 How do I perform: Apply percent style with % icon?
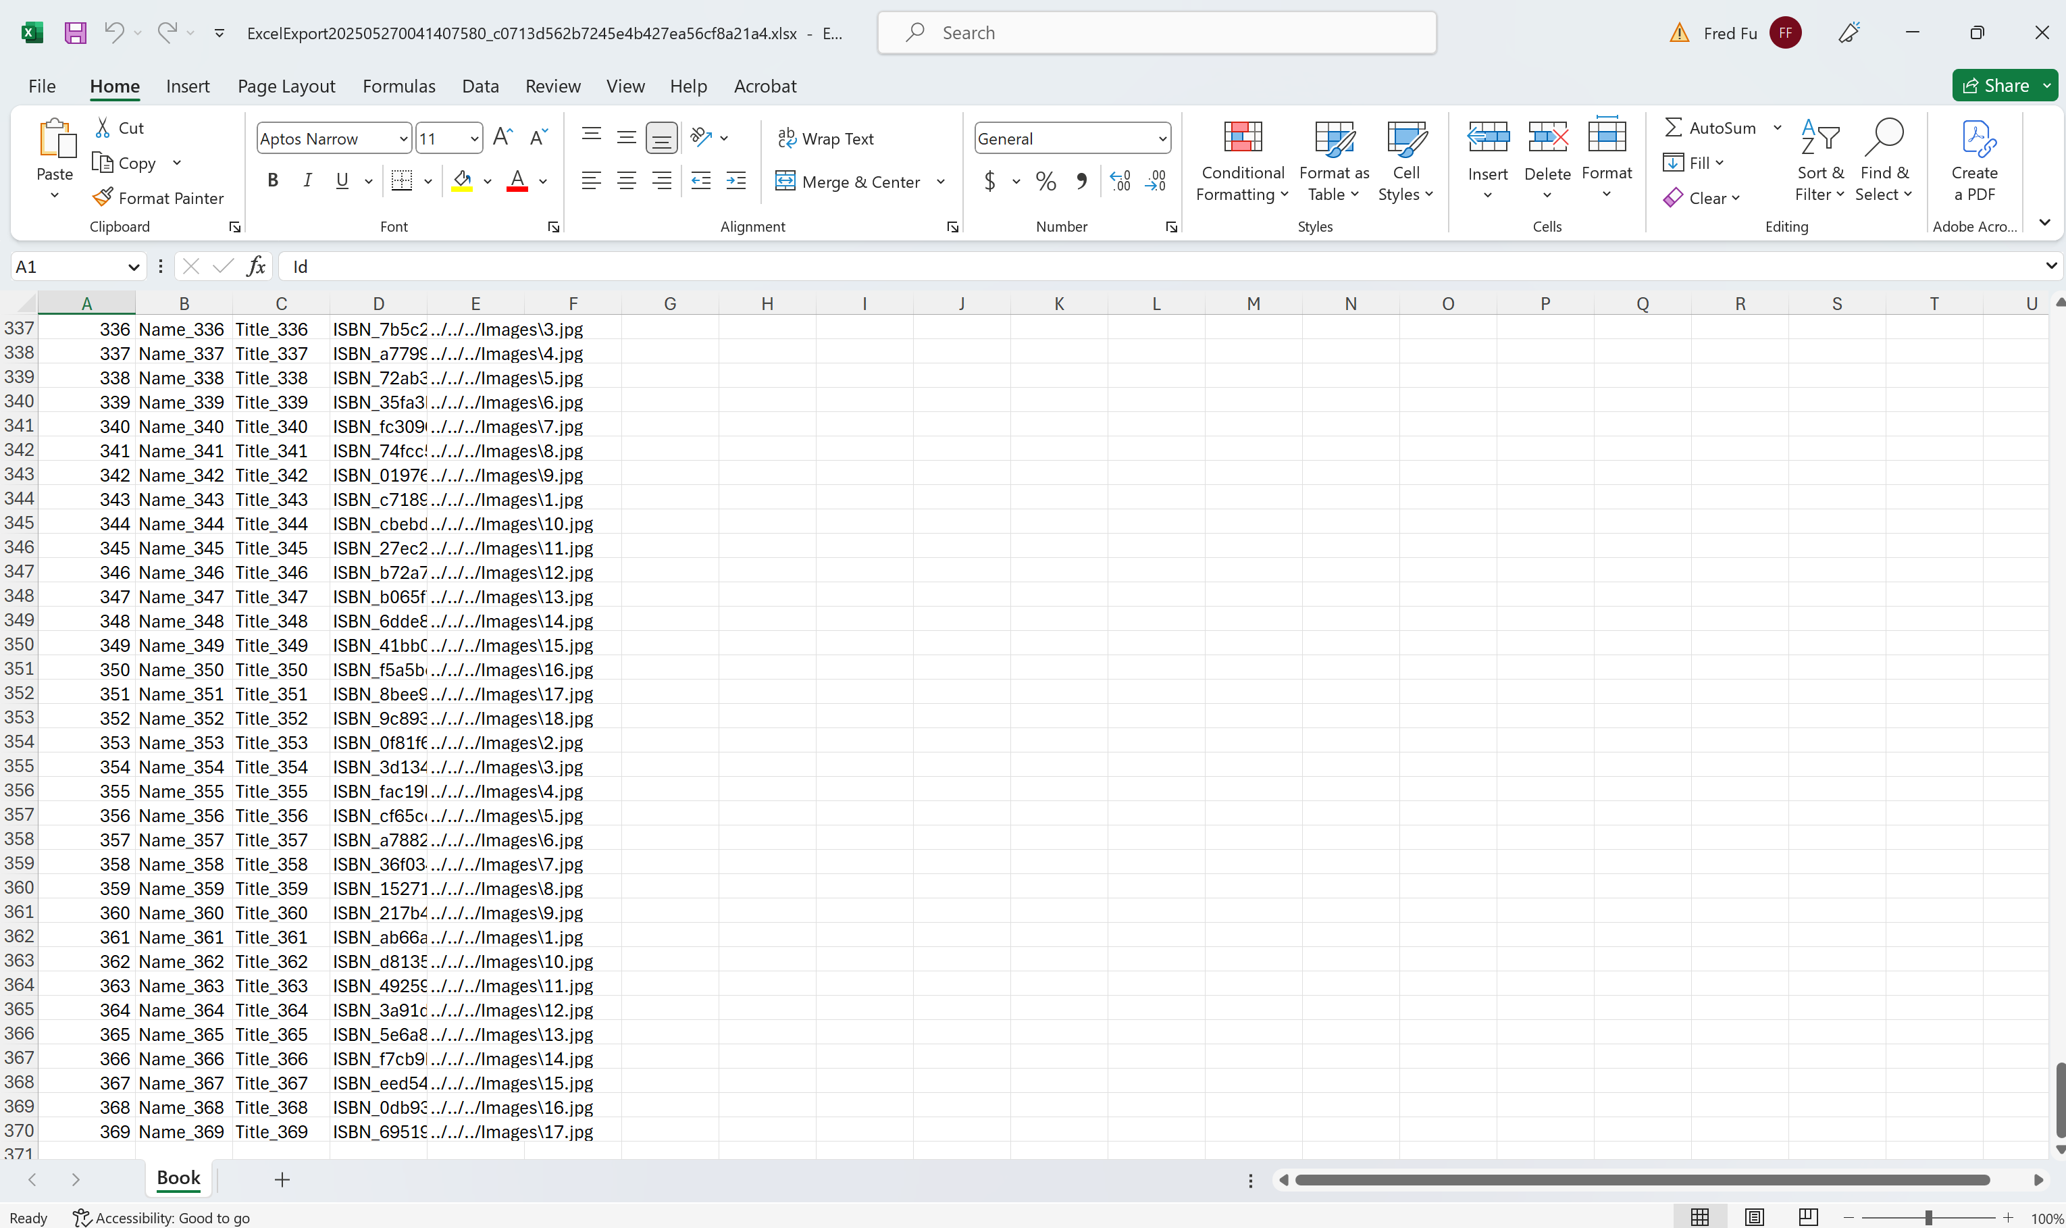[1045, 181]
